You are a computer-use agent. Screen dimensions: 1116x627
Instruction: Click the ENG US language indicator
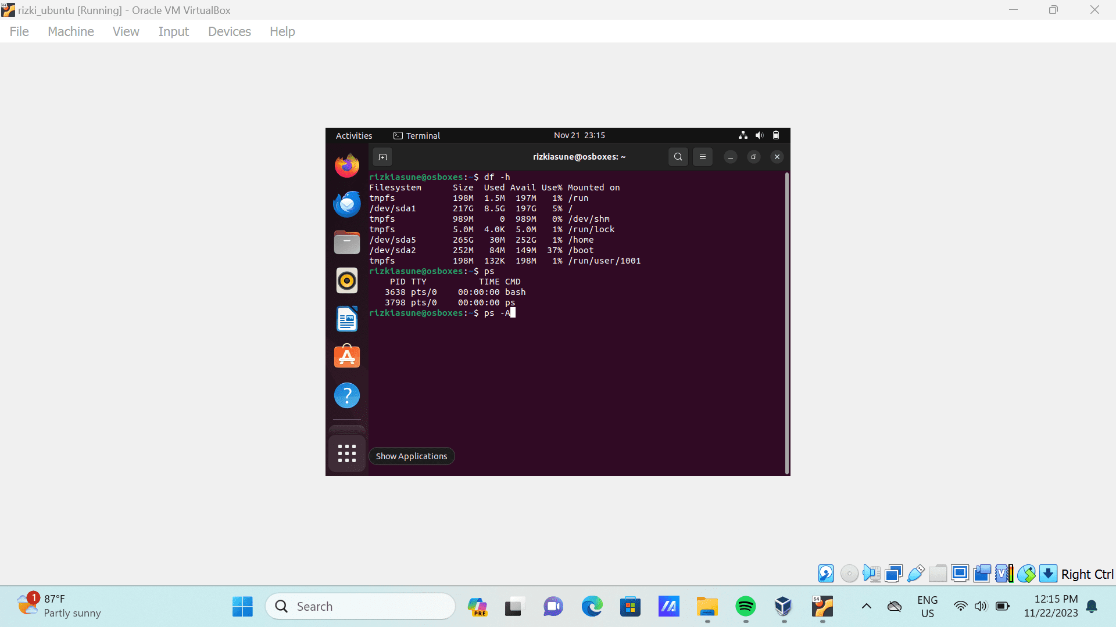(x=928, y=607)
